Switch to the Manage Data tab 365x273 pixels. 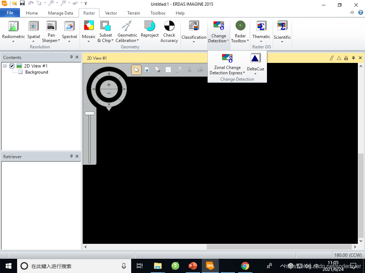(x=61, y=13)
